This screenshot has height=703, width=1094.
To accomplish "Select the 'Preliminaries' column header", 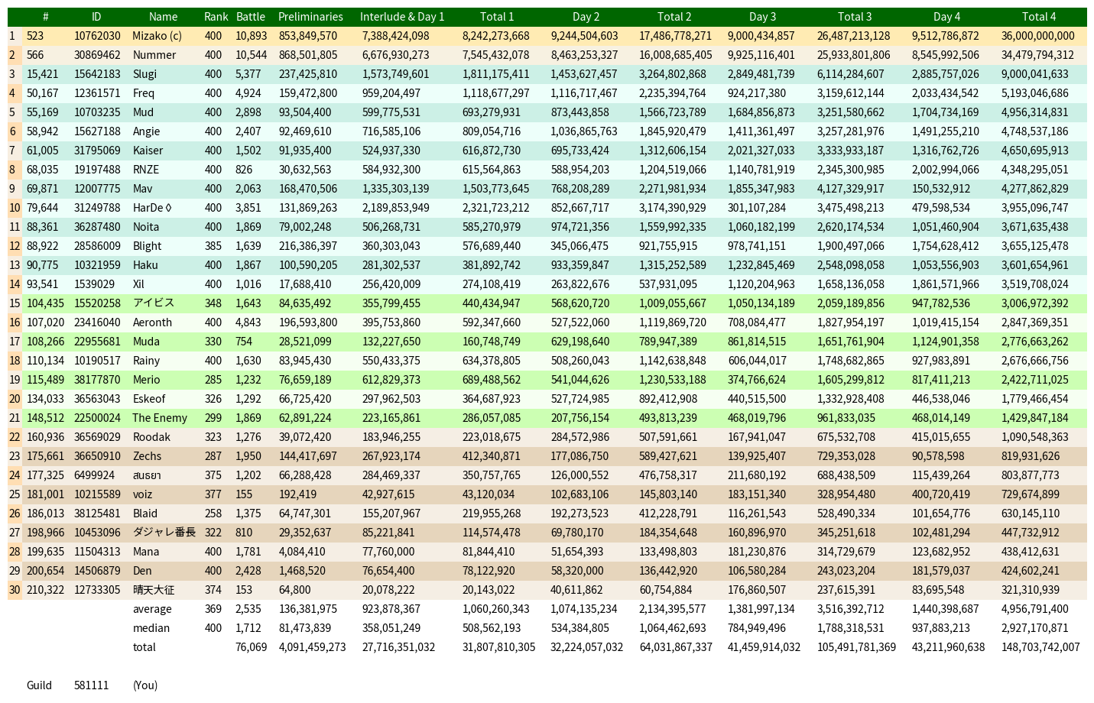I will point(310,17).
